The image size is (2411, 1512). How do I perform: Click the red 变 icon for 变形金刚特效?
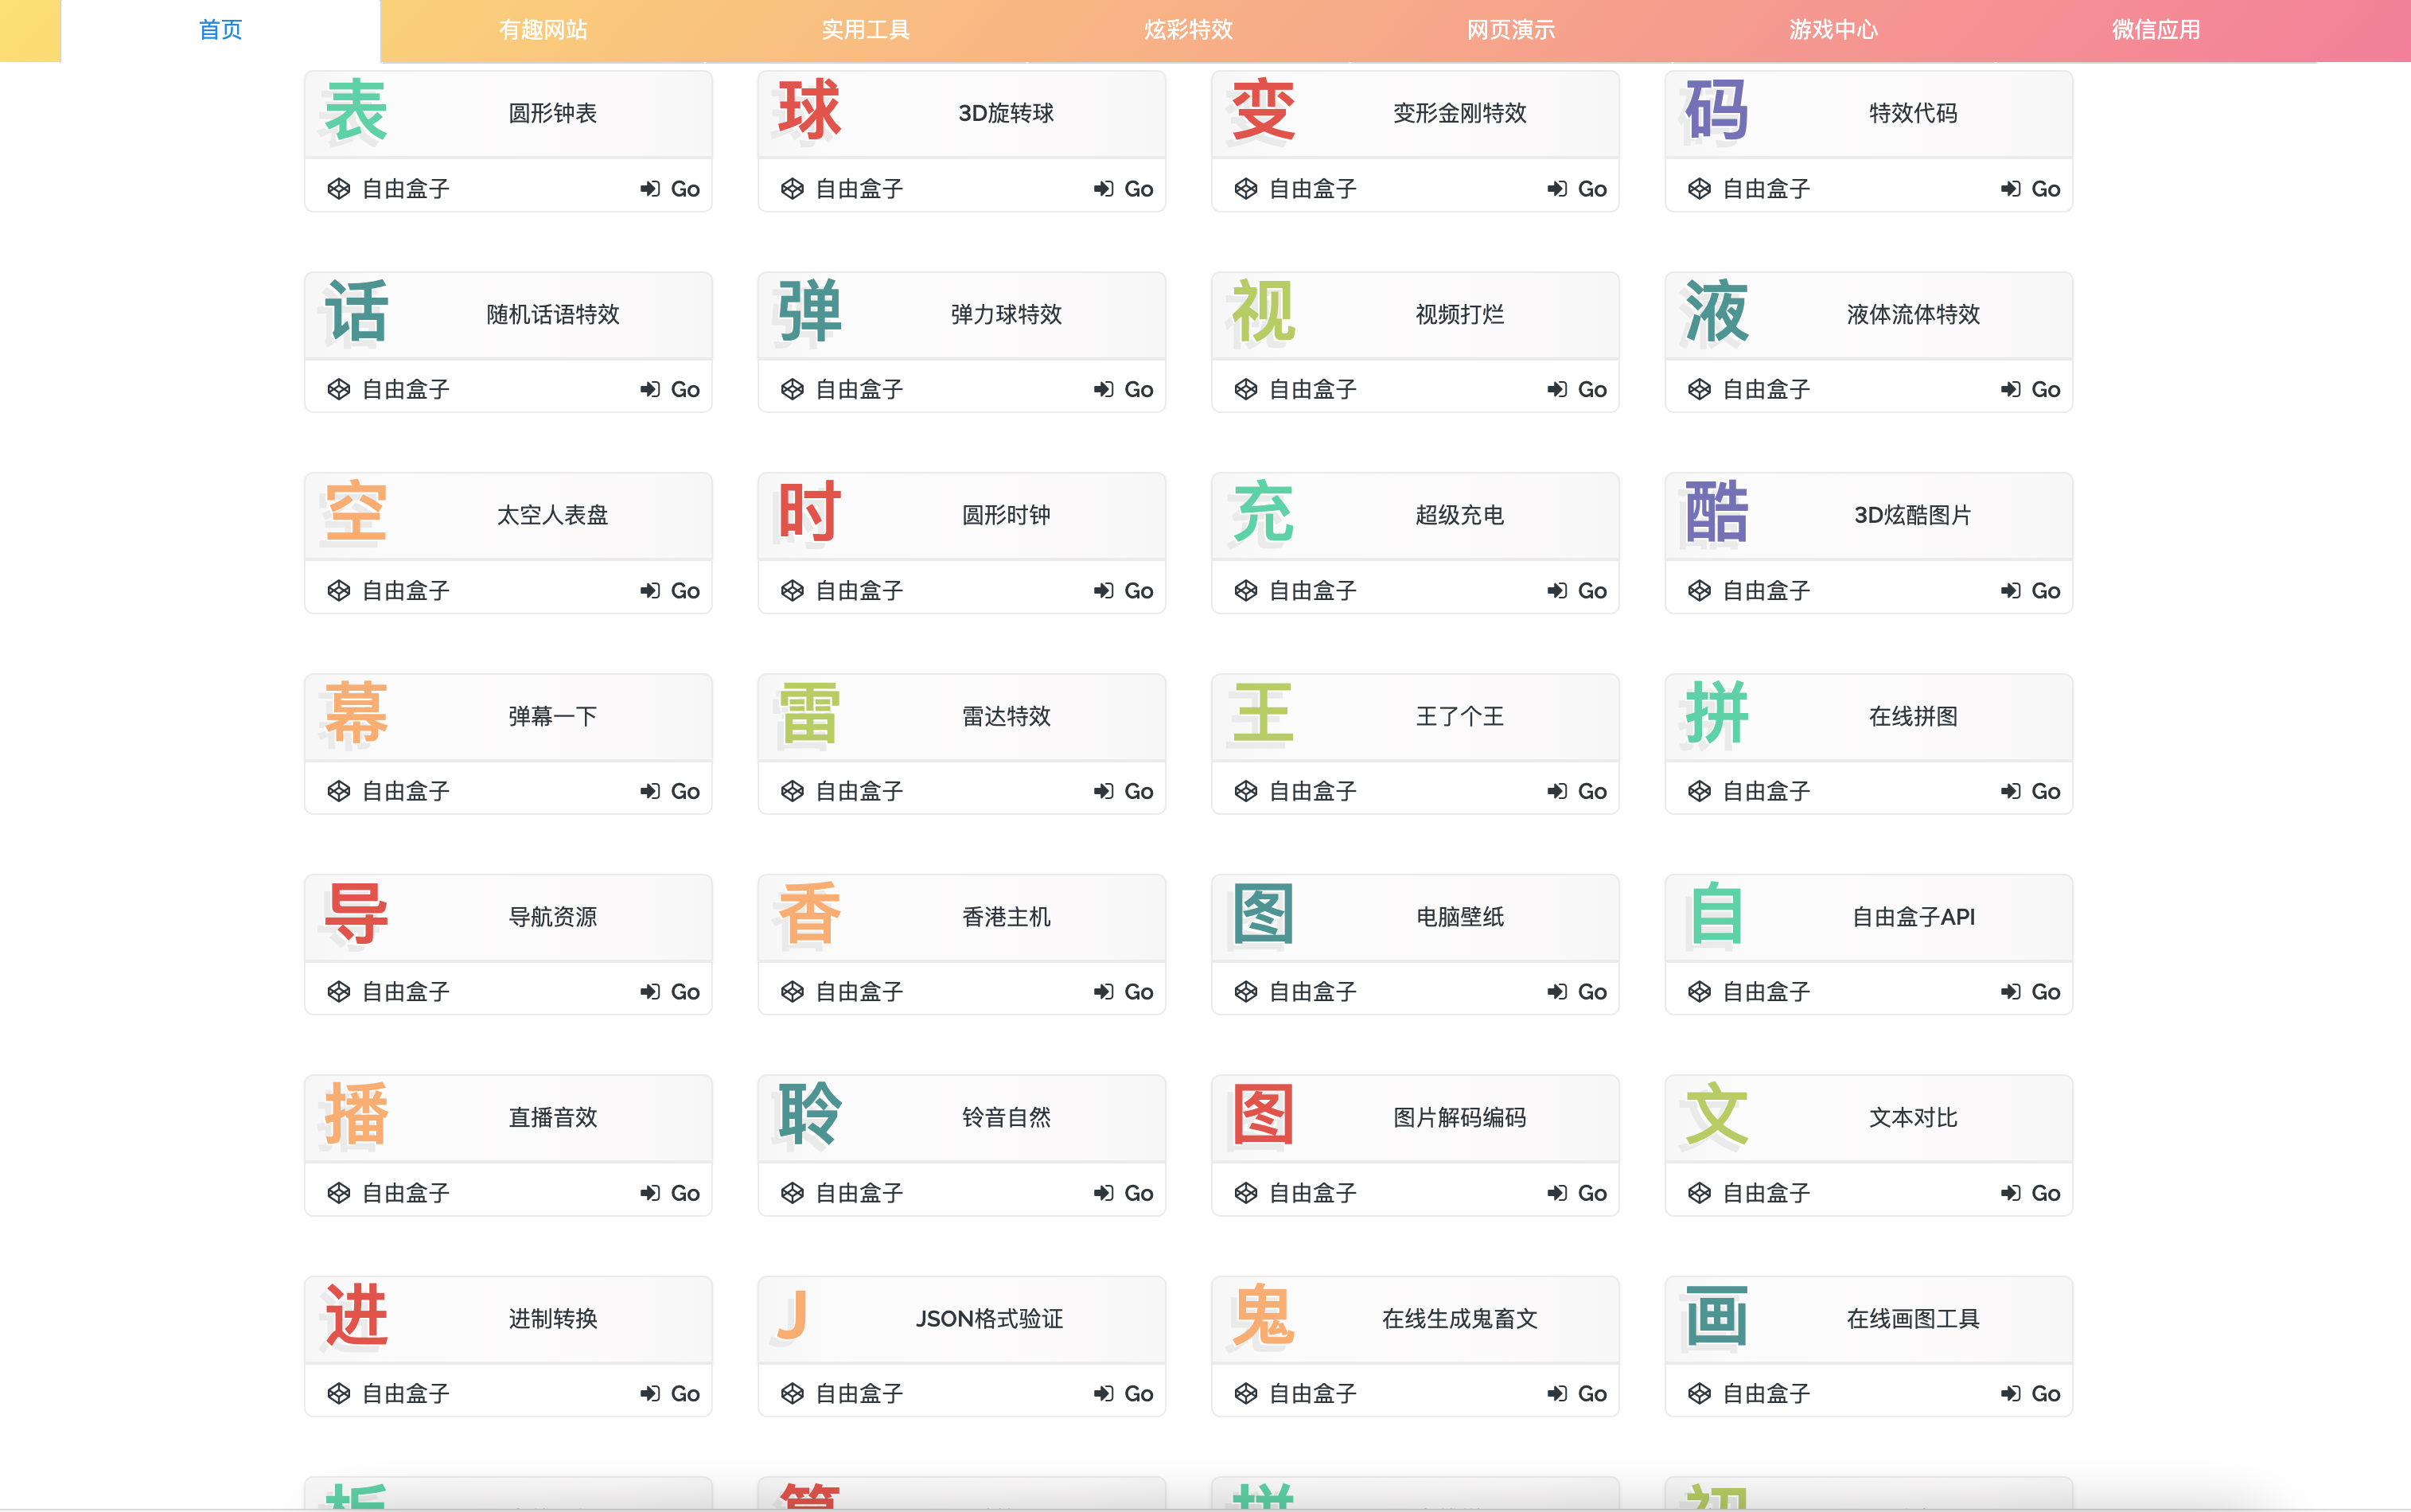pos(1264,111)
